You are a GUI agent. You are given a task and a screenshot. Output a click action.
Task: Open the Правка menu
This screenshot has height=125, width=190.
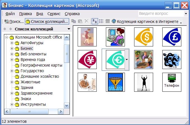[x=25, y=14]
